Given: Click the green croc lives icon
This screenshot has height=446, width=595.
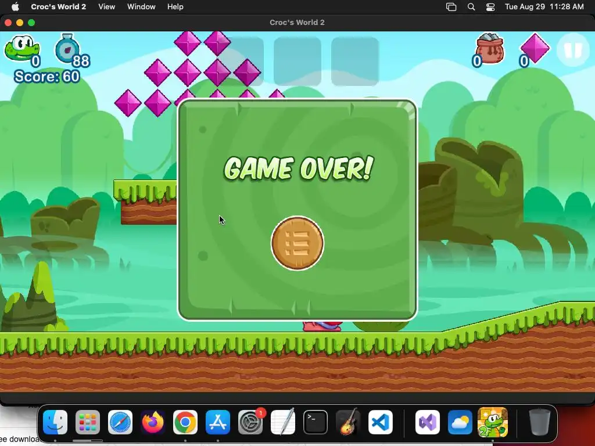Looking at the screenshot, I should coord(21,48).
